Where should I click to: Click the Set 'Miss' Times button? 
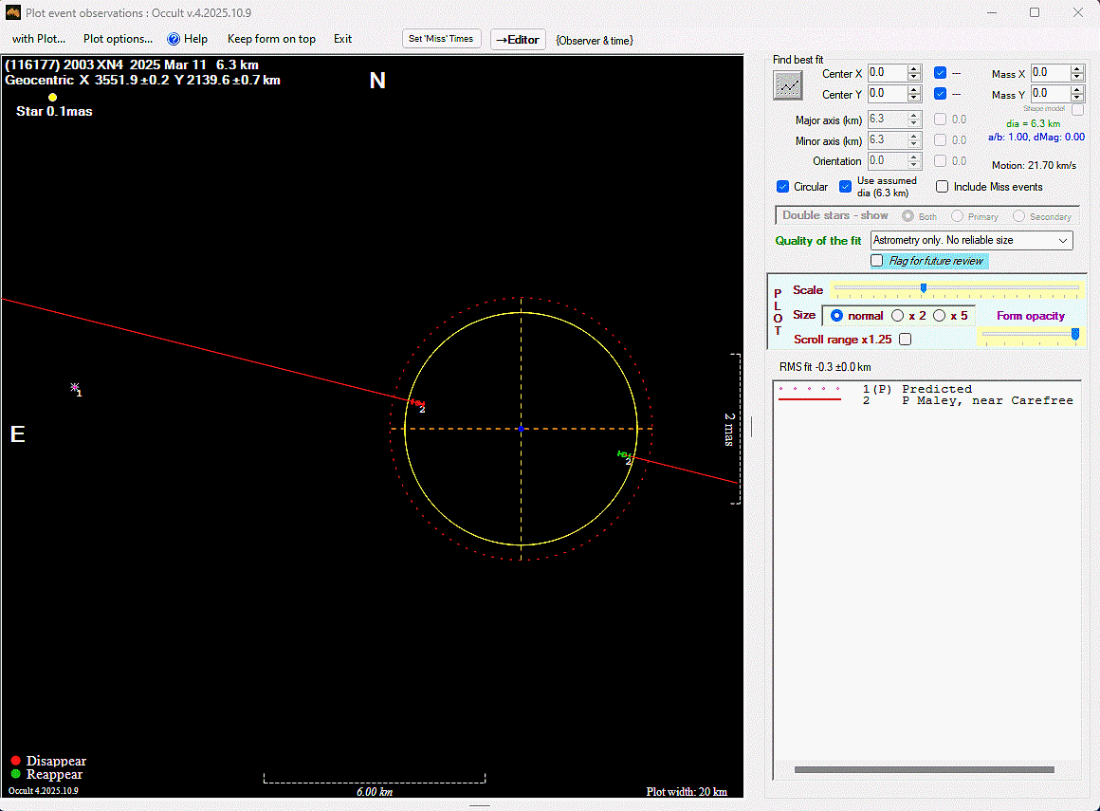coord(441,39)
